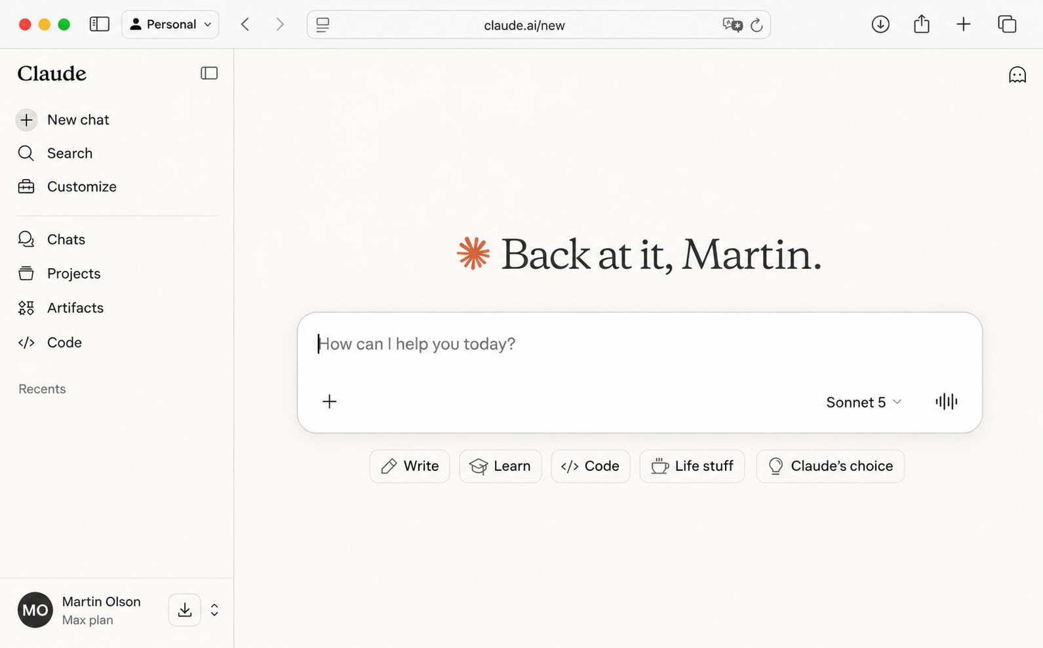Start voice mode with waveform icon
The image size is (1043, 648).
pos(946,401)
